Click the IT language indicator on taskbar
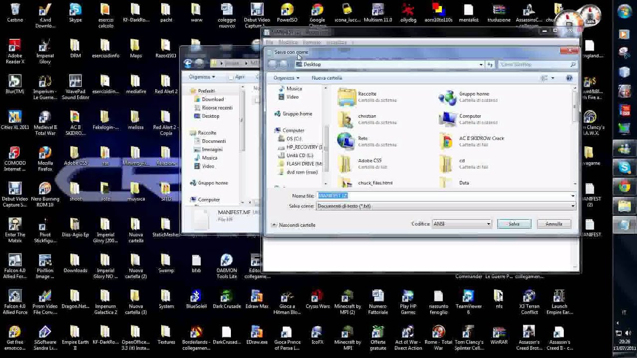 point(624,313)
